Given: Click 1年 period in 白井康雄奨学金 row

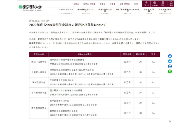Looking at the screenshot, I should coord(140,93).
